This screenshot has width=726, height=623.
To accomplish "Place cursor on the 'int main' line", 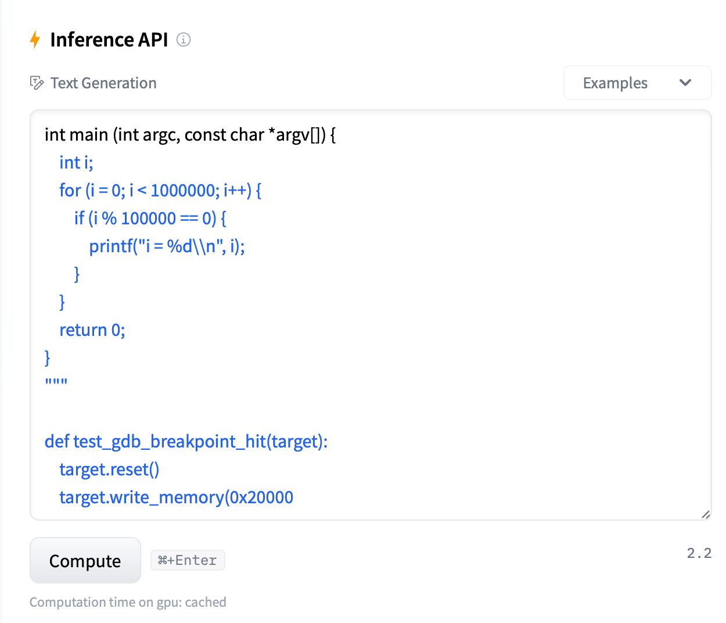I will click(190, 135).
